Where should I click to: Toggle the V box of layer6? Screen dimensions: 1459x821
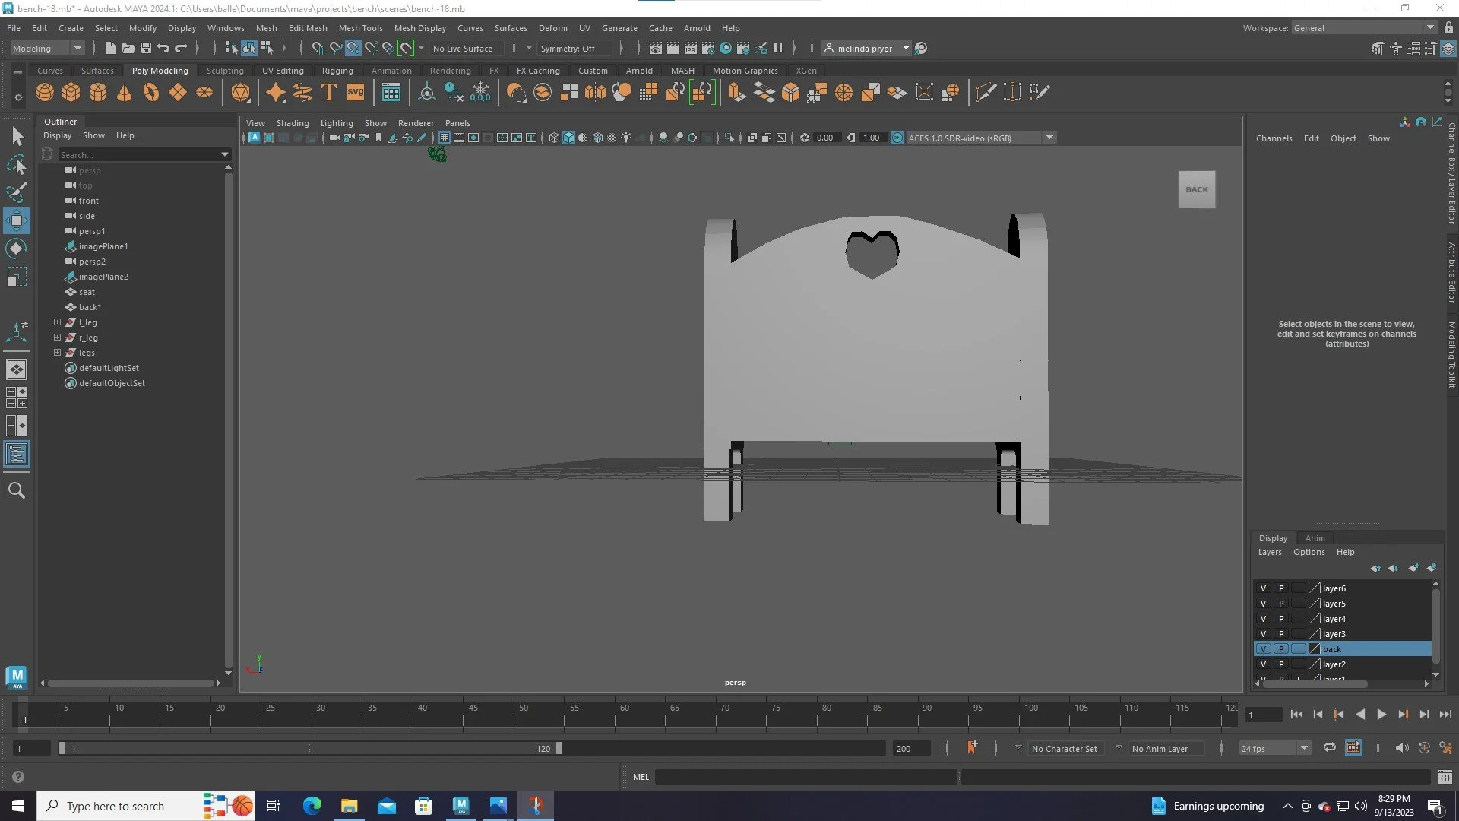(1263, 588)
